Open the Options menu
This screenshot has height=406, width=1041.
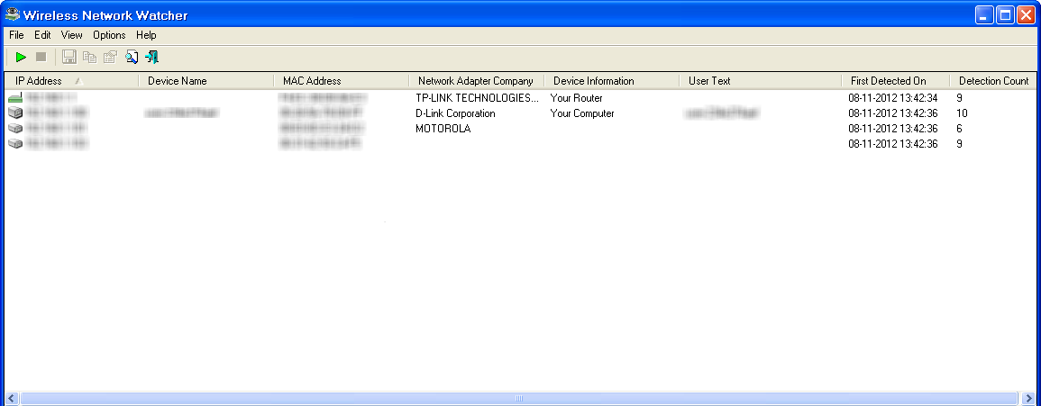tap(110, 35)
